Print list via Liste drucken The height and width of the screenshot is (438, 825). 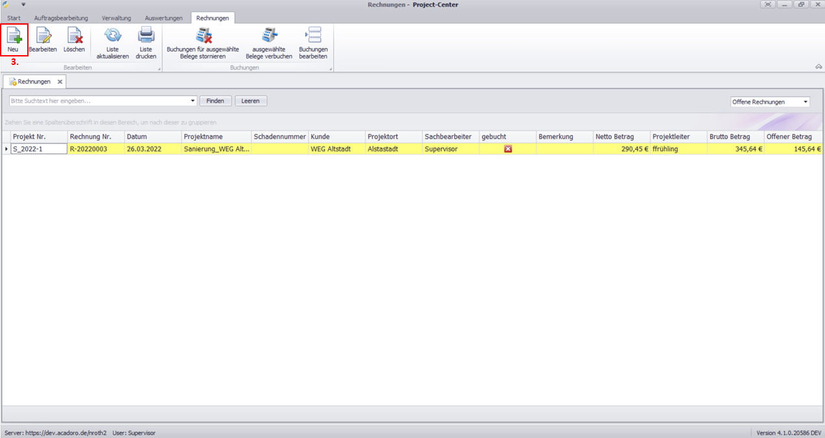[x=146, y=36]
